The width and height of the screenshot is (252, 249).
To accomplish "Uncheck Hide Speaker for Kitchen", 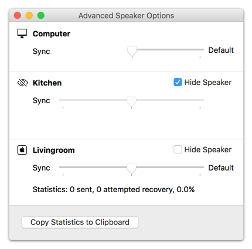I will (178, 82).
